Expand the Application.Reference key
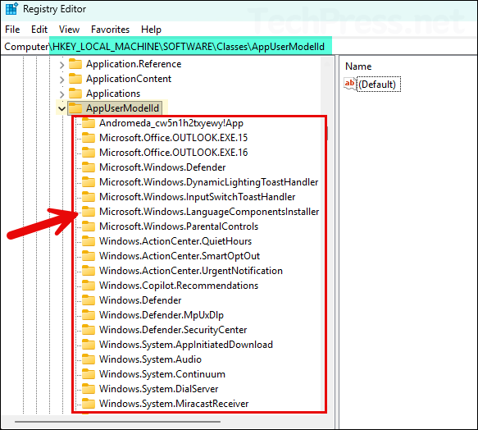Image resolution: width=478 pixels, height=430 pixels. (61, 65)
